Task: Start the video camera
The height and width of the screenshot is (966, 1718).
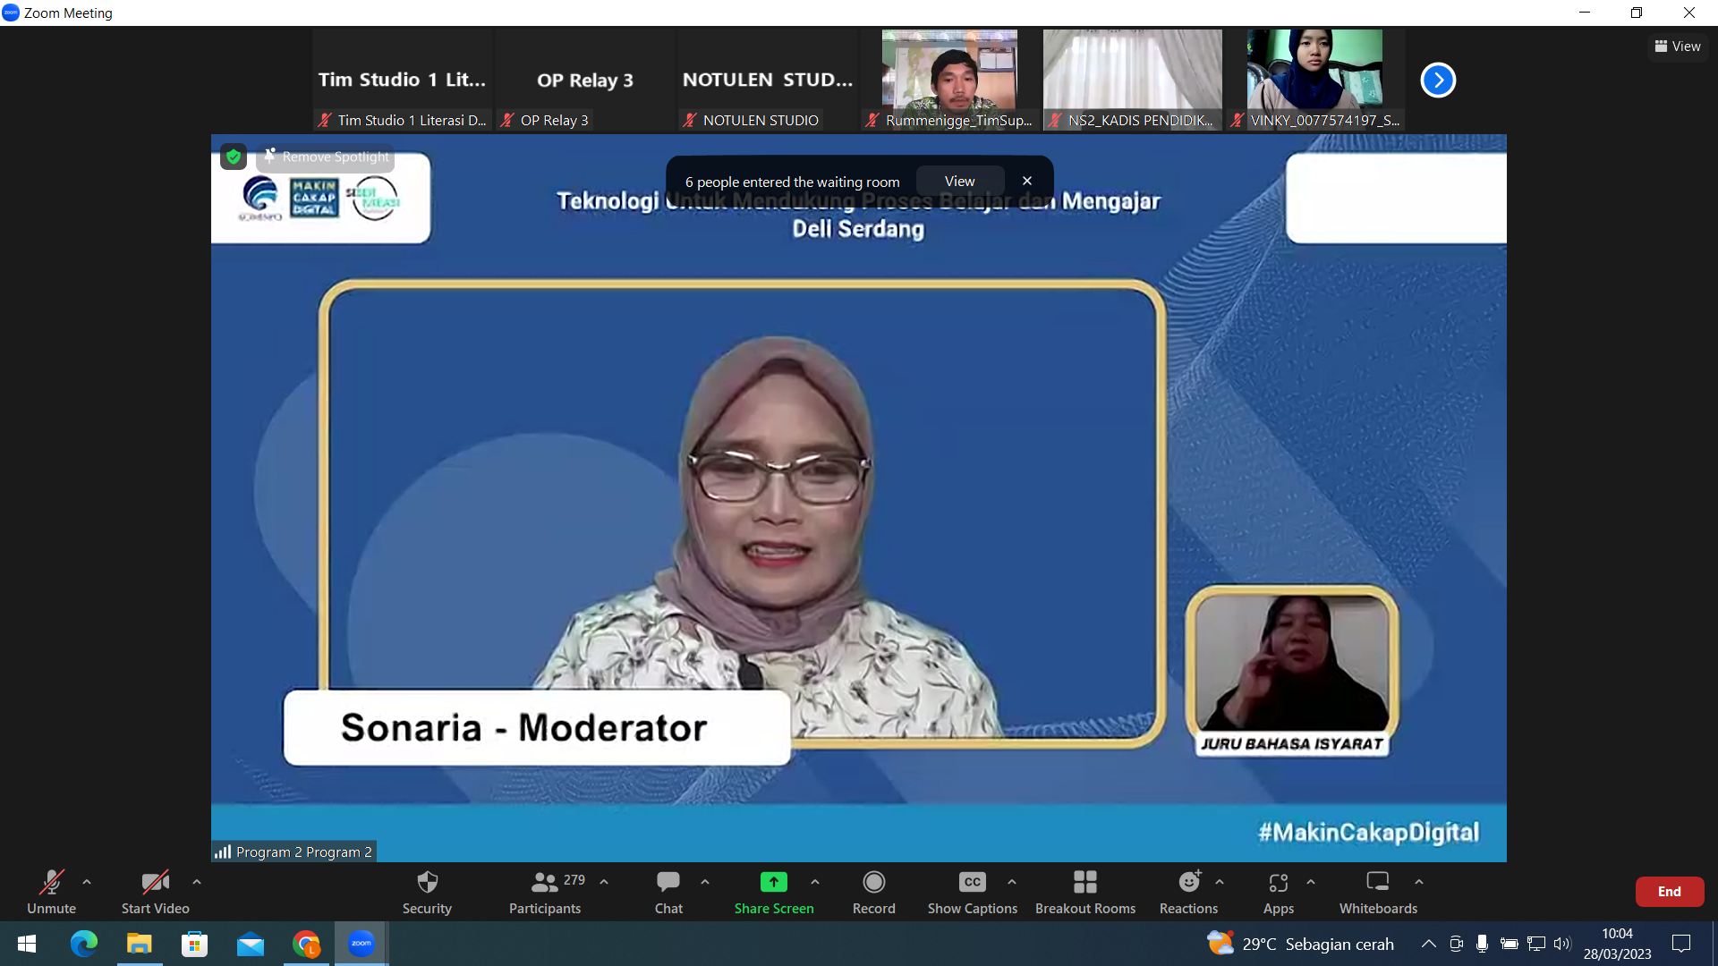Action: [x=155, y=892]
